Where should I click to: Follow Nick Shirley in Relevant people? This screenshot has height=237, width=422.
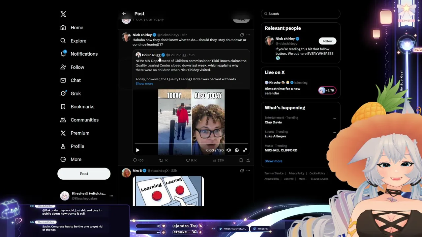click(x=327, y=41)
